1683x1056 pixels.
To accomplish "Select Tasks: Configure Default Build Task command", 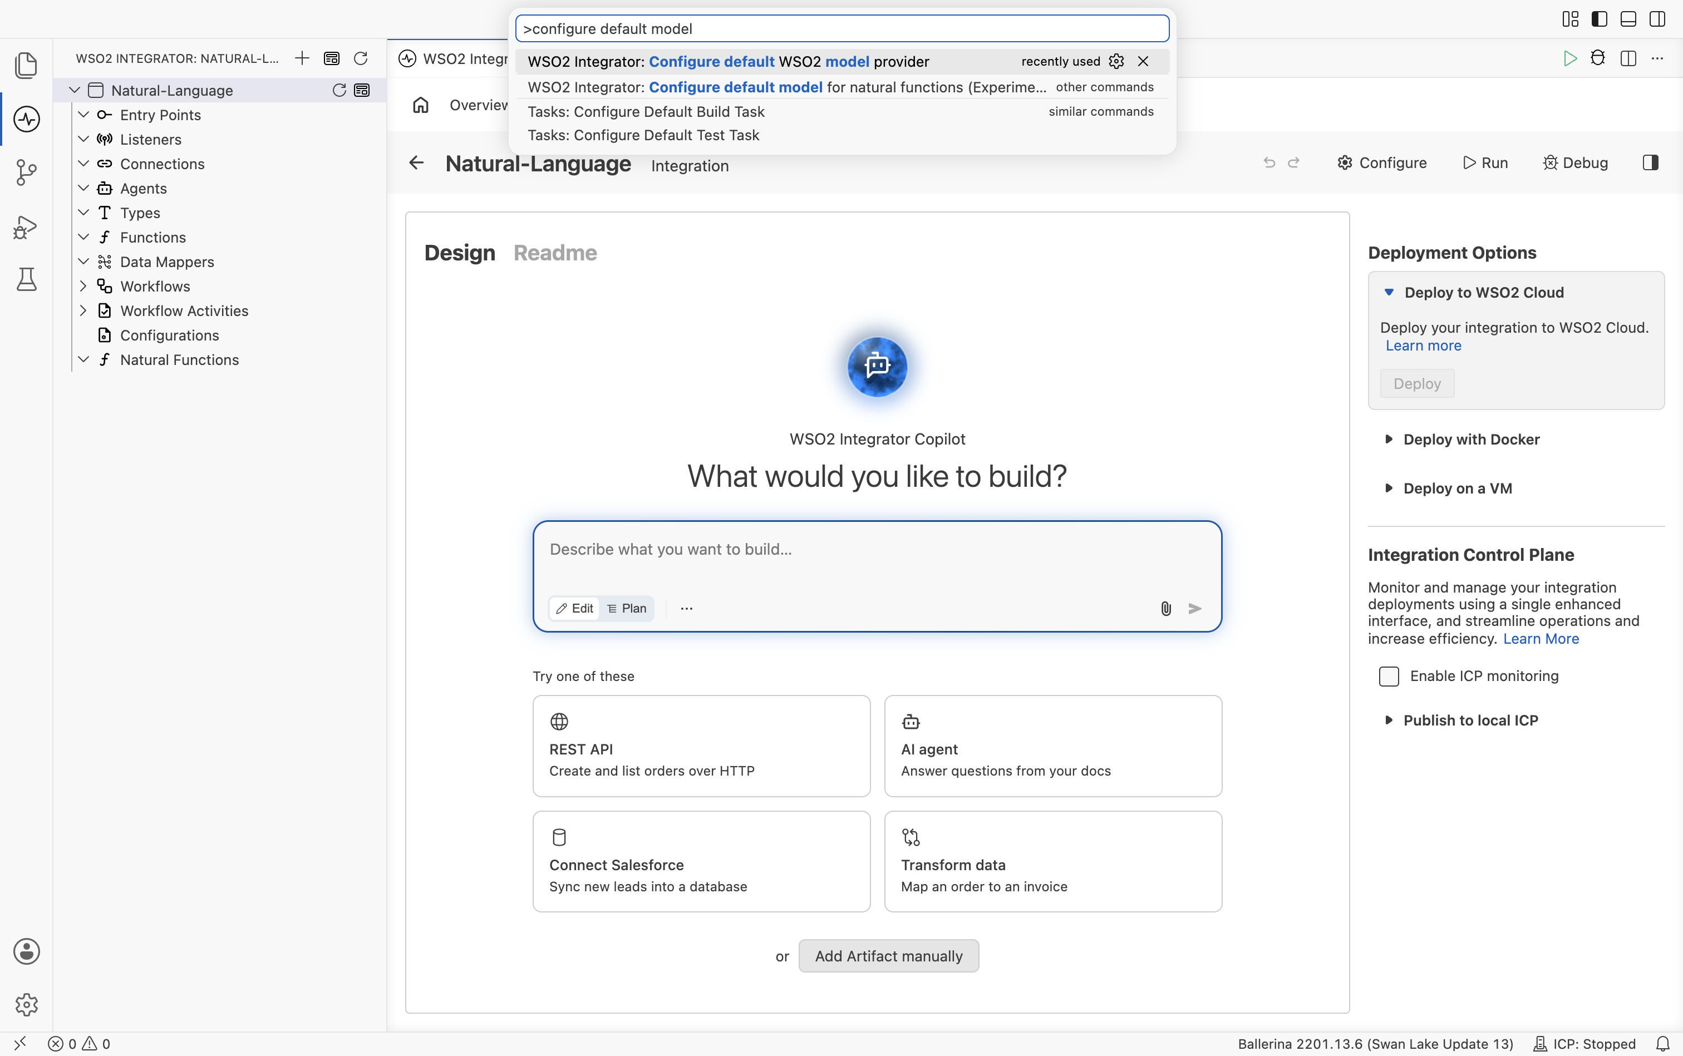I will pyautogui.click(x=842, y=112).
